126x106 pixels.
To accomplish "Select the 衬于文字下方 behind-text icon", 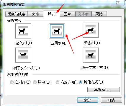I will click(x=23, y=55).
